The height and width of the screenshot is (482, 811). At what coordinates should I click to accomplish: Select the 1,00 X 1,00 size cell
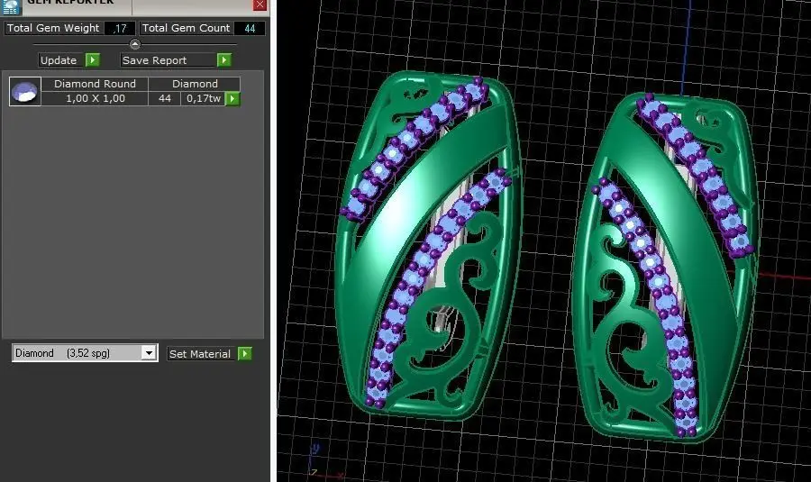point(96,98)
